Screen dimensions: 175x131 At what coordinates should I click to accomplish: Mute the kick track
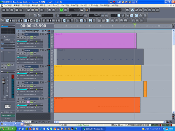click(18, 37)
